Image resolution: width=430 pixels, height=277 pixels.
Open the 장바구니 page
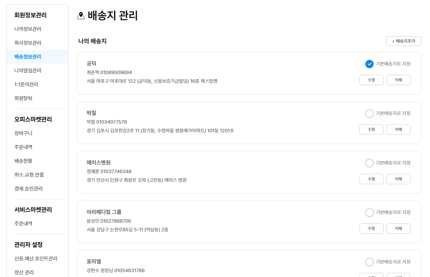23,133
